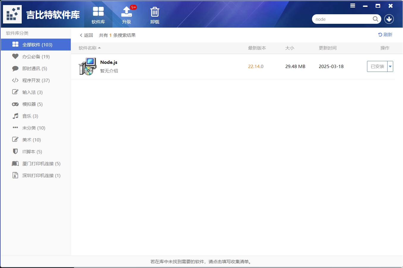The width and height of the screenshot is (403, 268).
Task: Click the bottom collection-list notice text
Action: click(201, 262)
